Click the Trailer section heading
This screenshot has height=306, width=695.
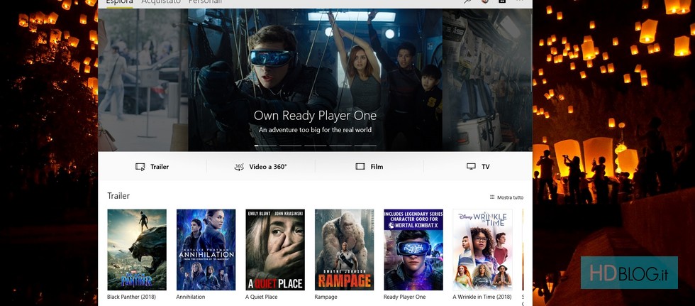[118, 195]
